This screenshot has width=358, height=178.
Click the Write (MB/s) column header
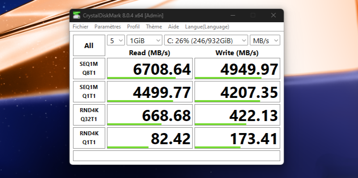tap(237, 53)
